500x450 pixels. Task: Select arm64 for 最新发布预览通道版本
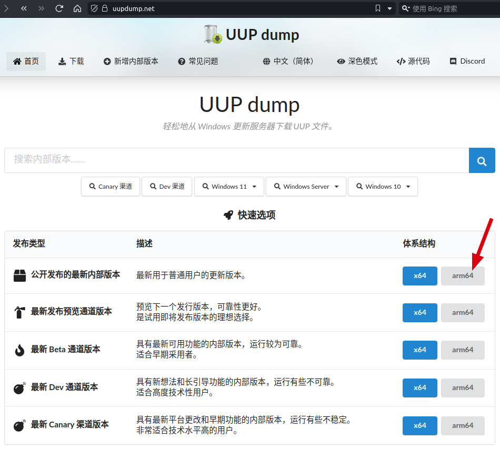coord(463,313)
